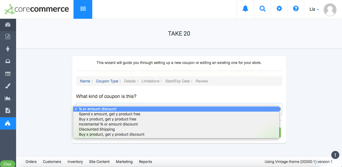Click 'What kind of coupon is this?' heading

106,96
